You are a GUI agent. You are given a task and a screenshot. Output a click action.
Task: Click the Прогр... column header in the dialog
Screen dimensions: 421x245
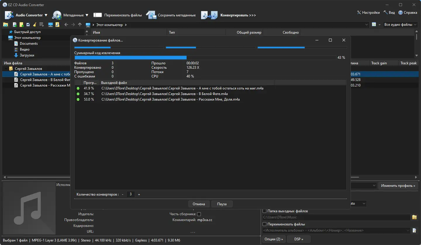(90, 83)
